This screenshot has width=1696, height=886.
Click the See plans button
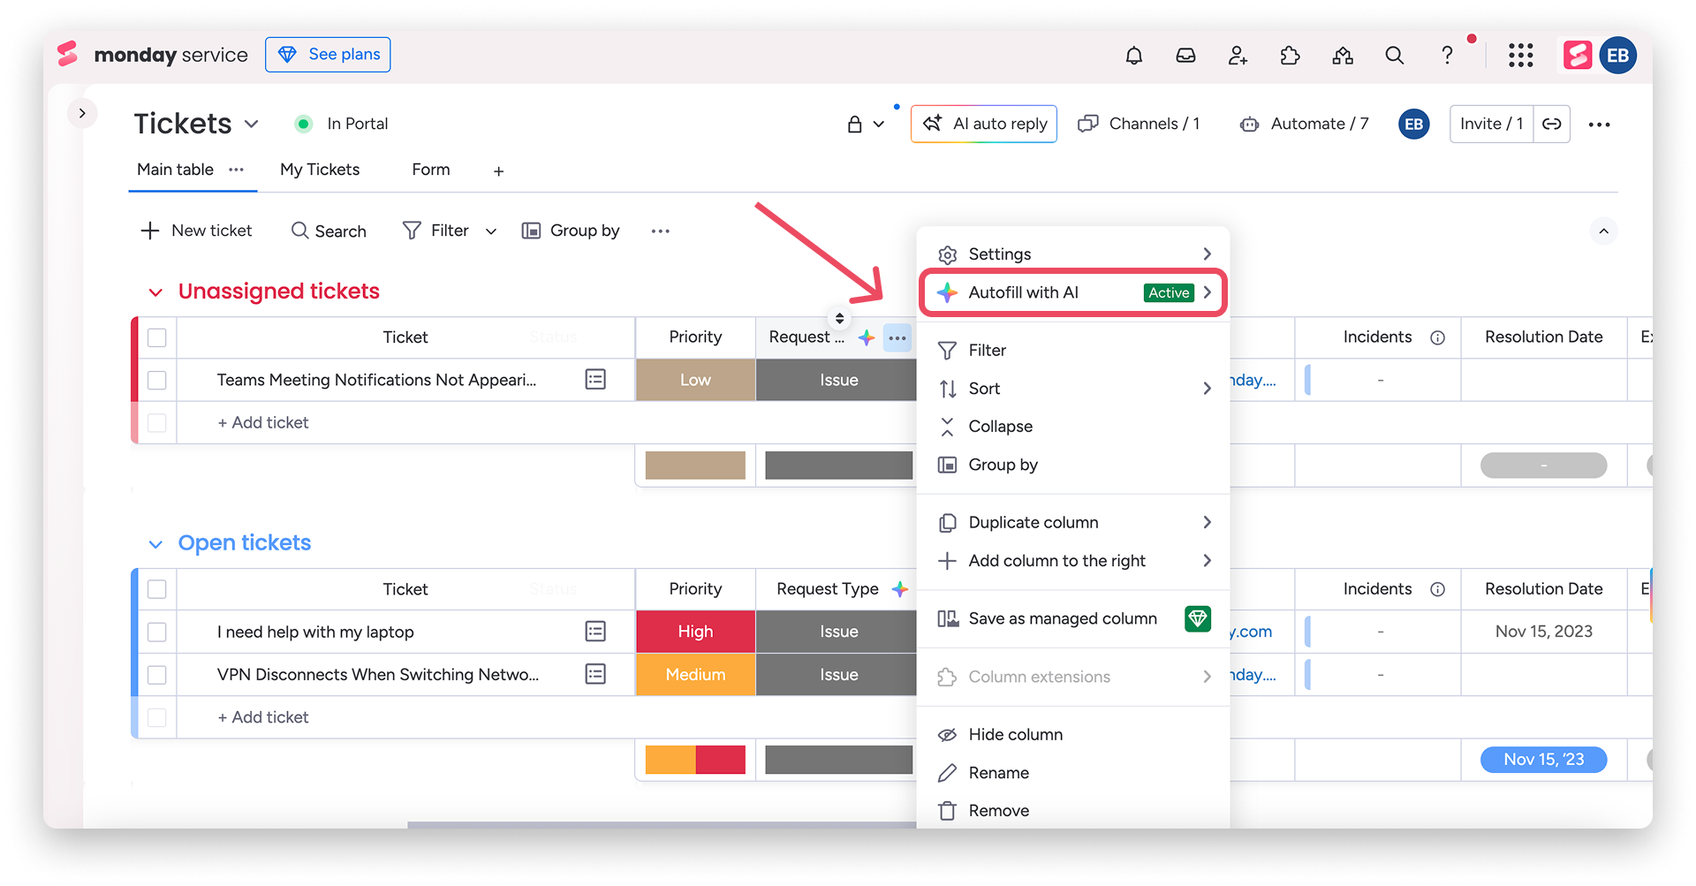click(x=328, y=55)
